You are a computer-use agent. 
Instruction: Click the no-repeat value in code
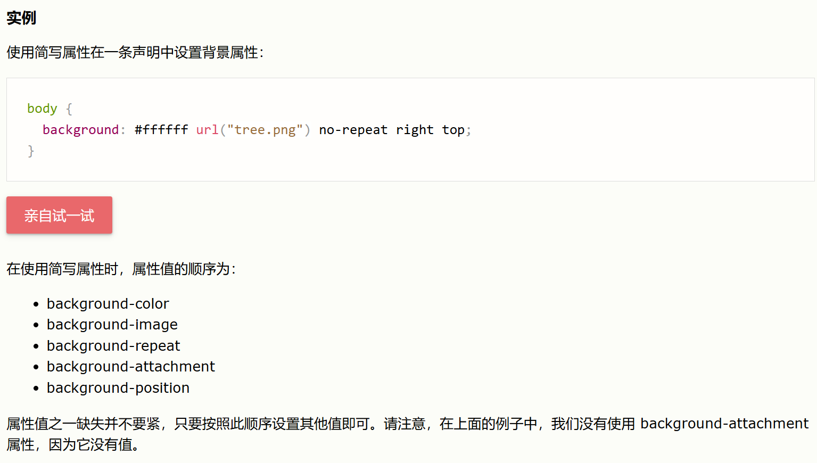[353, 130]
